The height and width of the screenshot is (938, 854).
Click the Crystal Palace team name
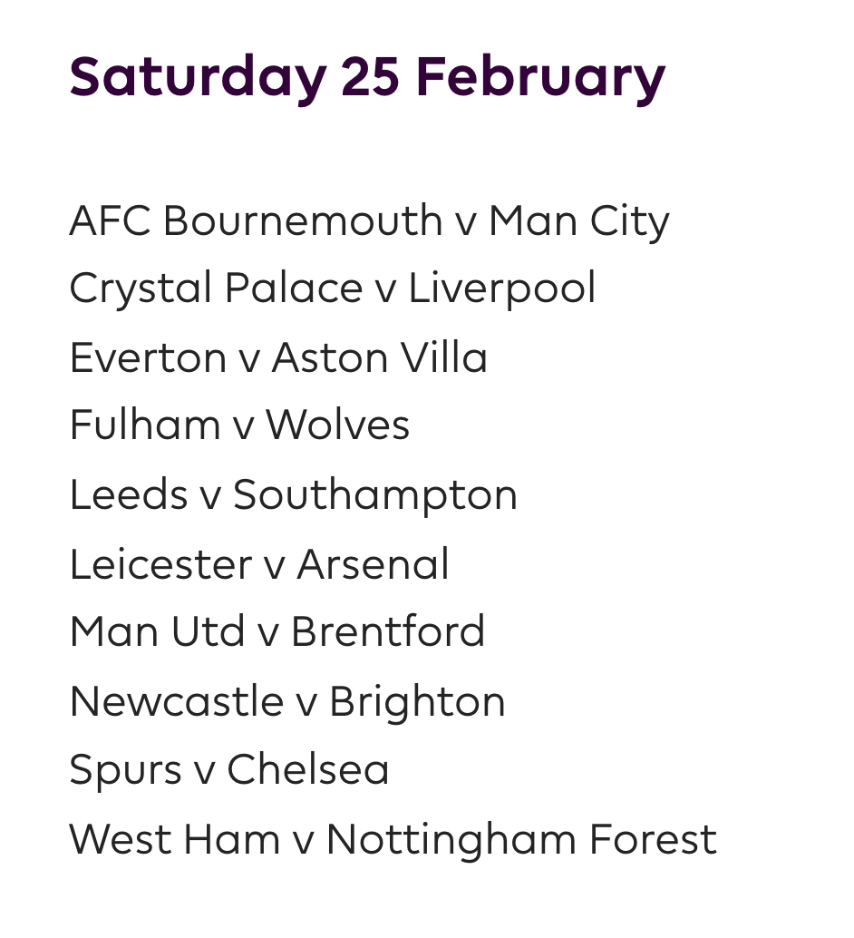(216, 289)
